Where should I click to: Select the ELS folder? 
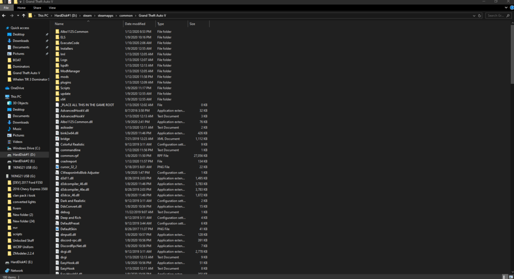(x=63, y=38)
